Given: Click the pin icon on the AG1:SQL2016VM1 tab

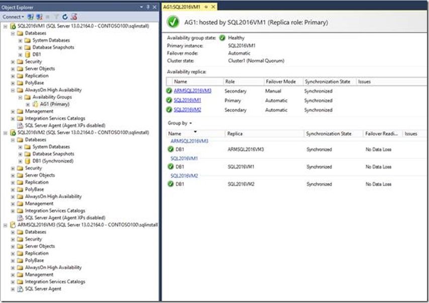Looking at the screenshot, I should click(206, 7).
